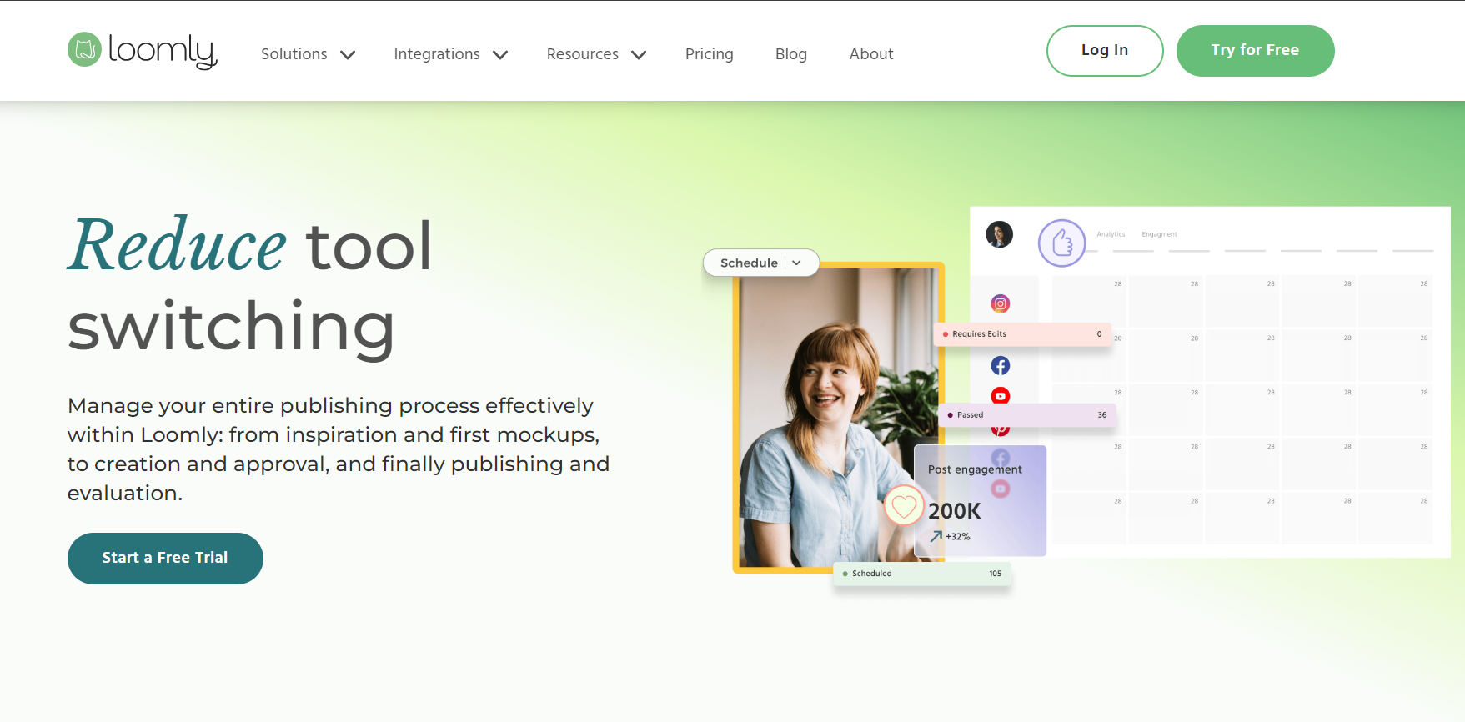Expand the Resources menu chevron
1465x722 pixels.
639,55
